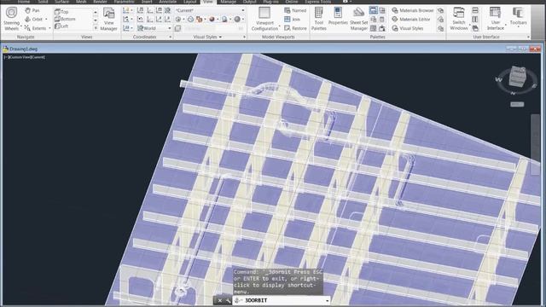
Task: Open the Extents zoom dropdown arrow
Action: pyautogui.click(x=49, y=28)
